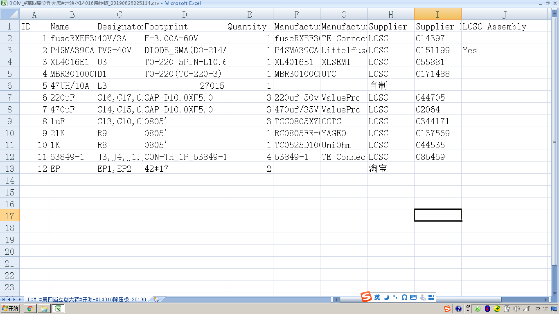
Task: Open the language bar options arrow
Action: click(468, 309)
